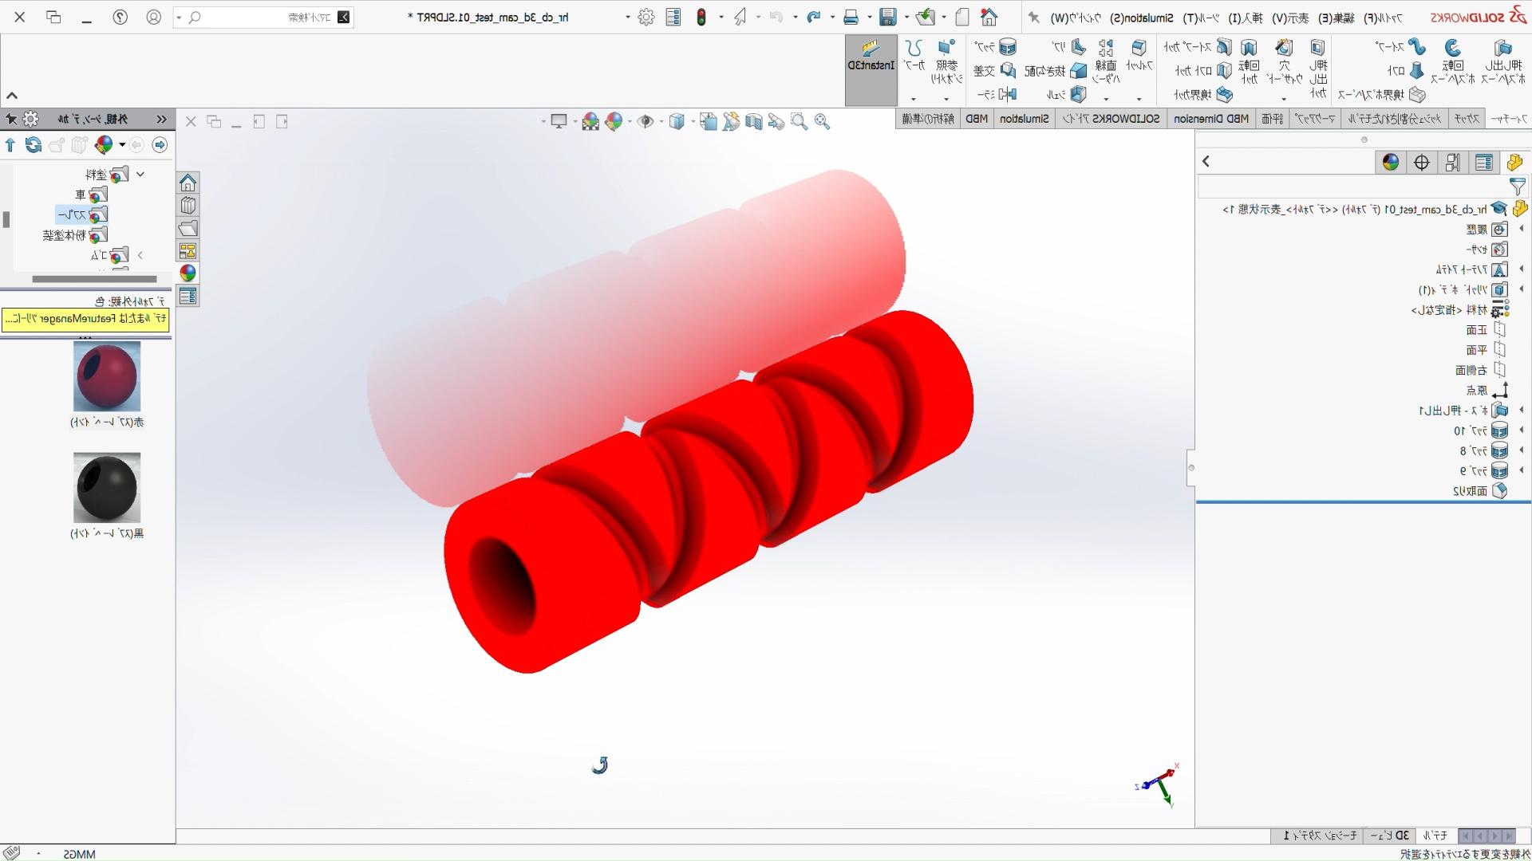Select the Rib tool
The image size is (1532, 861).
point(1069,47)
